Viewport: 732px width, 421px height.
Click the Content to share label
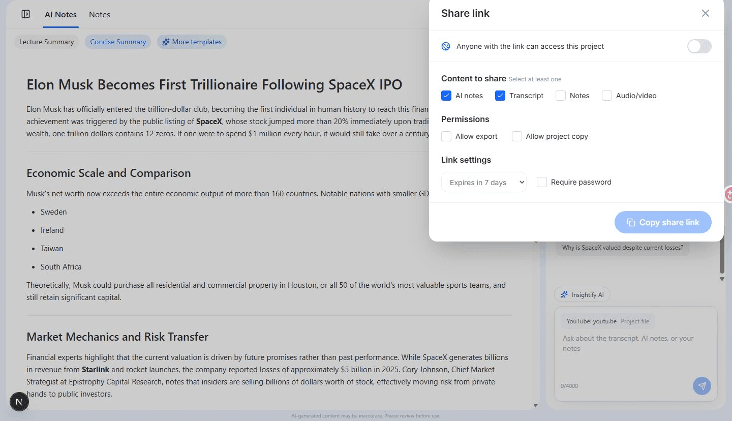coord(474,78)
